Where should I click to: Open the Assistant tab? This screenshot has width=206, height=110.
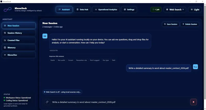[x=64, y=9]
